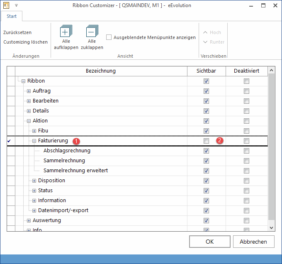Toggle Sichtbar checkbox for Fakturierung row
The height and width of the screenshot is (264, 282).
[206, 141]
